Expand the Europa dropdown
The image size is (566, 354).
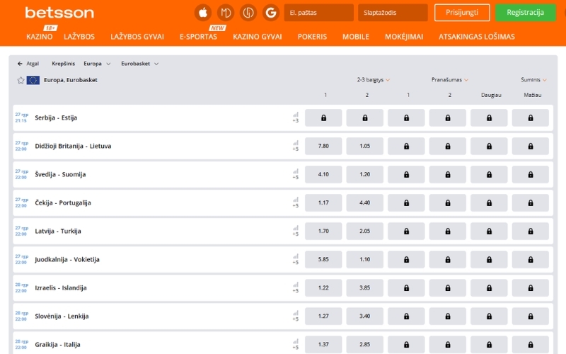pyautogui.click(x=97, y=64)
